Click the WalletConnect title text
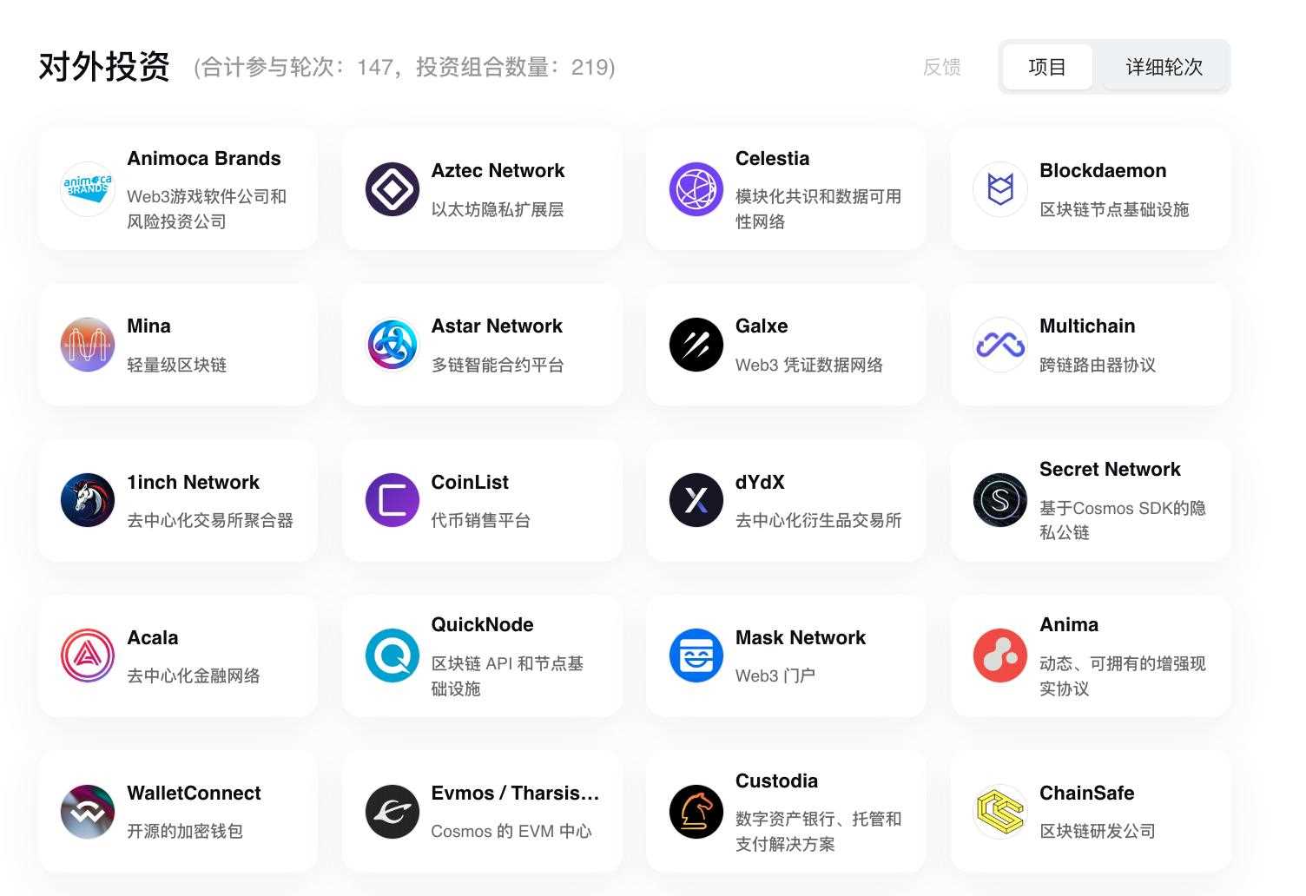The image size is (1306, 896). point(194,794)
